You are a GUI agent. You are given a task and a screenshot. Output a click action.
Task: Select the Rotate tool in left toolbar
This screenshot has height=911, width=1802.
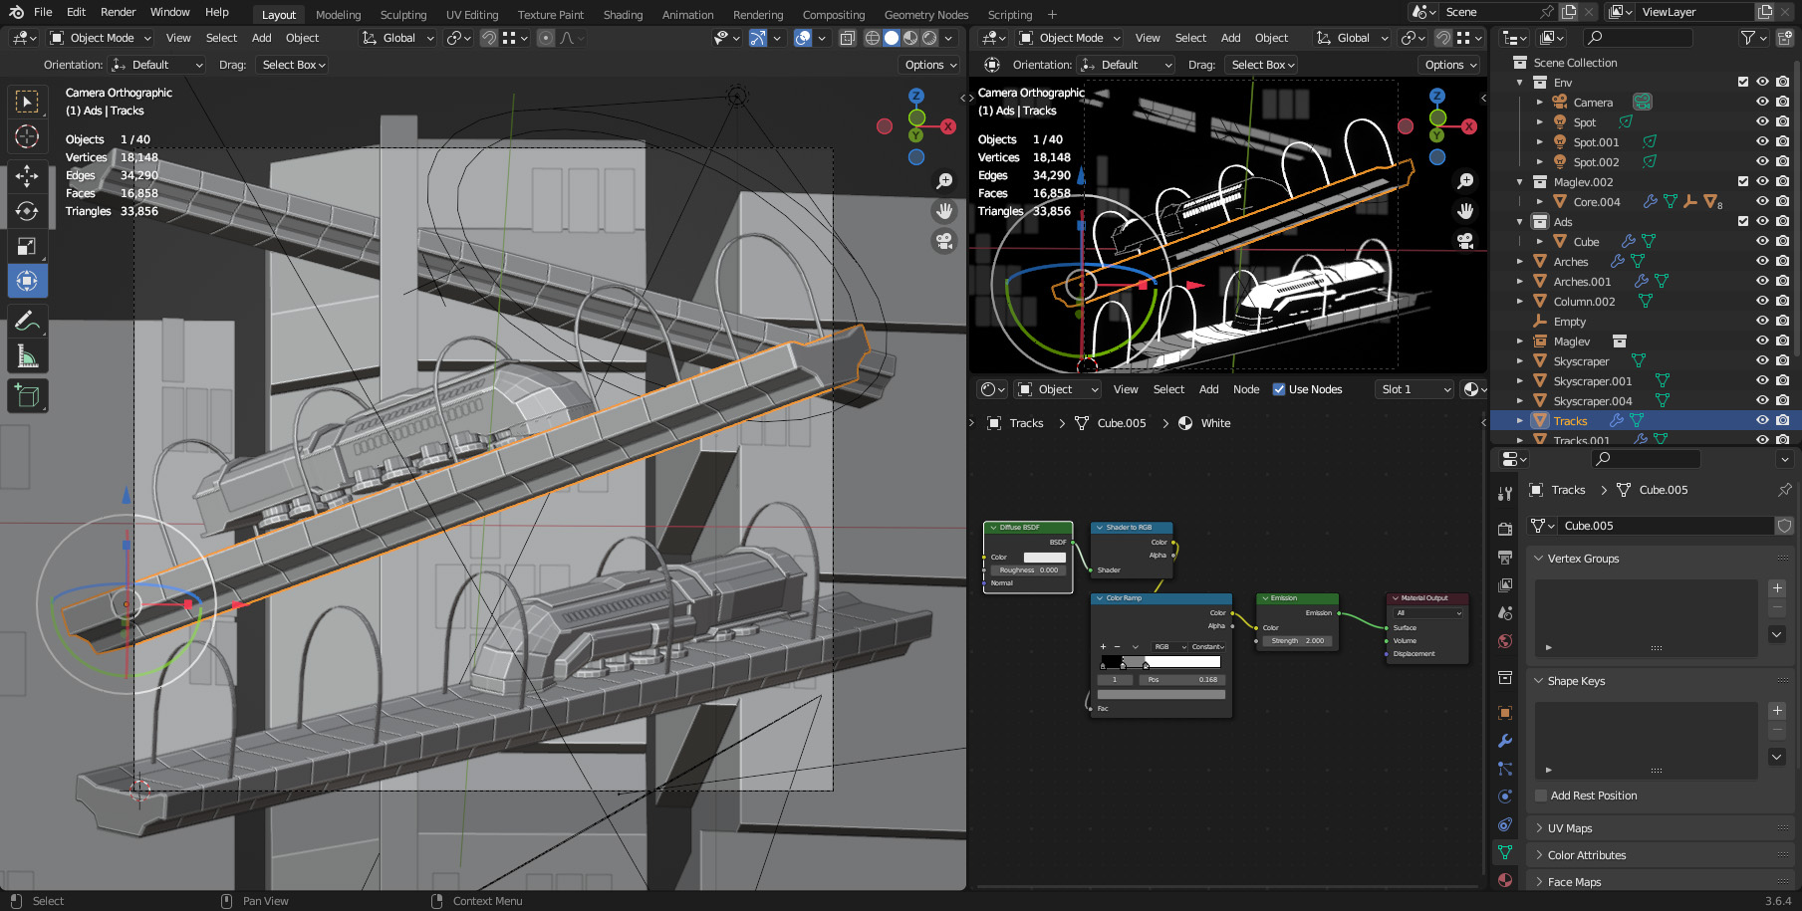pyautogui.click(x=27, y=211)
